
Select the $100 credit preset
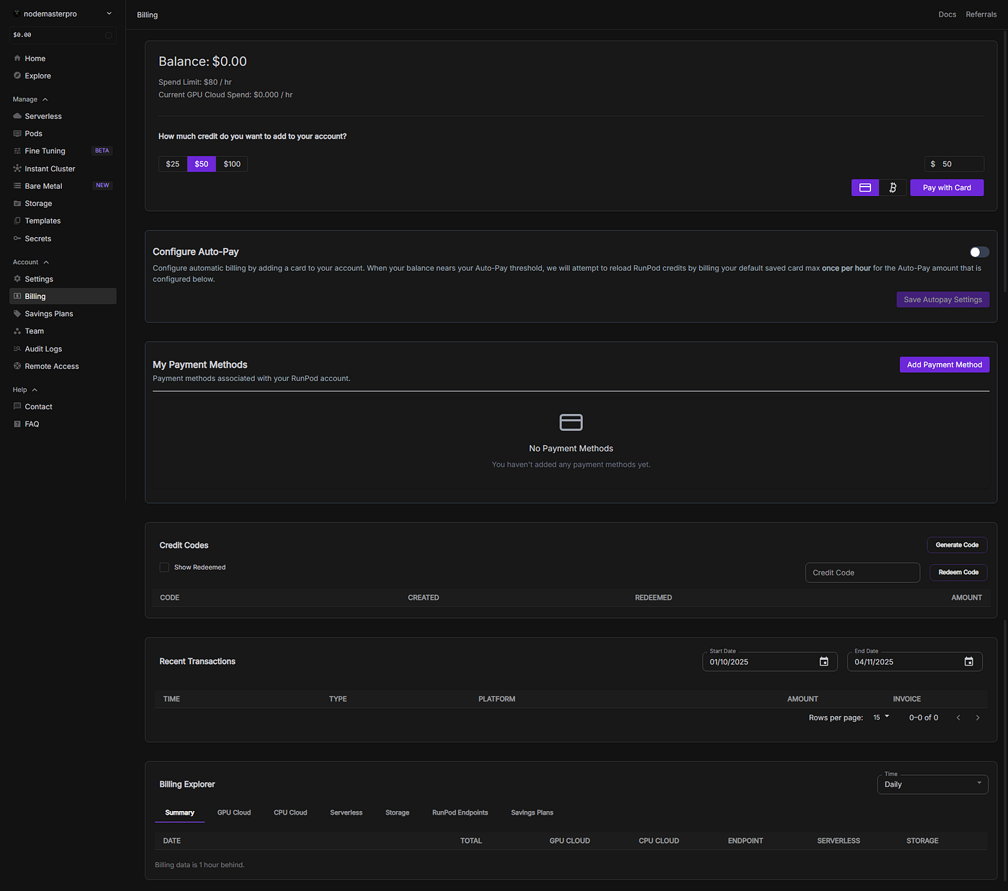[231, 164]
